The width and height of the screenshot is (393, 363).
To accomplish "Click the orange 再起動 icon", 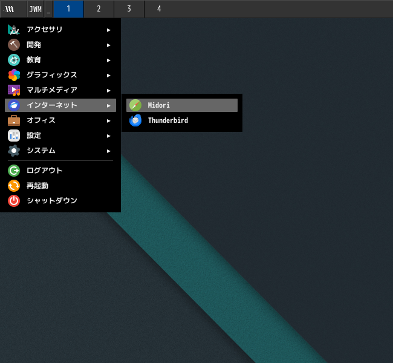I will (14, 186).
